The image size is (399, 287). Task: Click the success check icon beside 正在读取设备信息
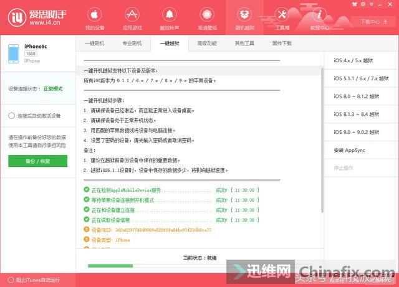coord(87,219)
